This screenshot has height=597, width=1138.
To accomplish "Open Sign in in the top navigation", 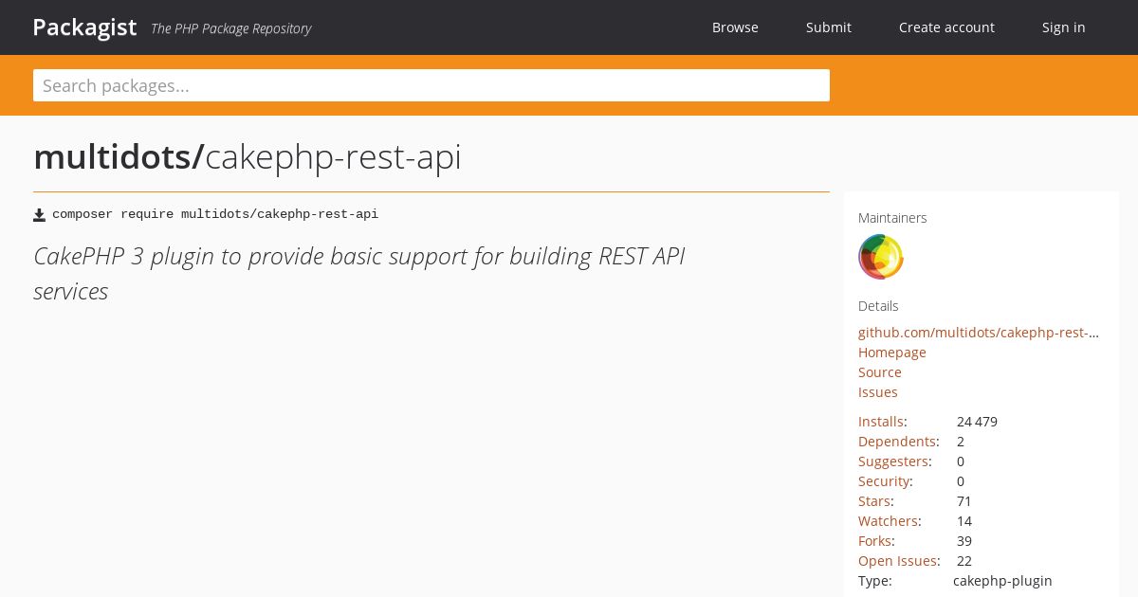I will click(x=1064, y=27).
